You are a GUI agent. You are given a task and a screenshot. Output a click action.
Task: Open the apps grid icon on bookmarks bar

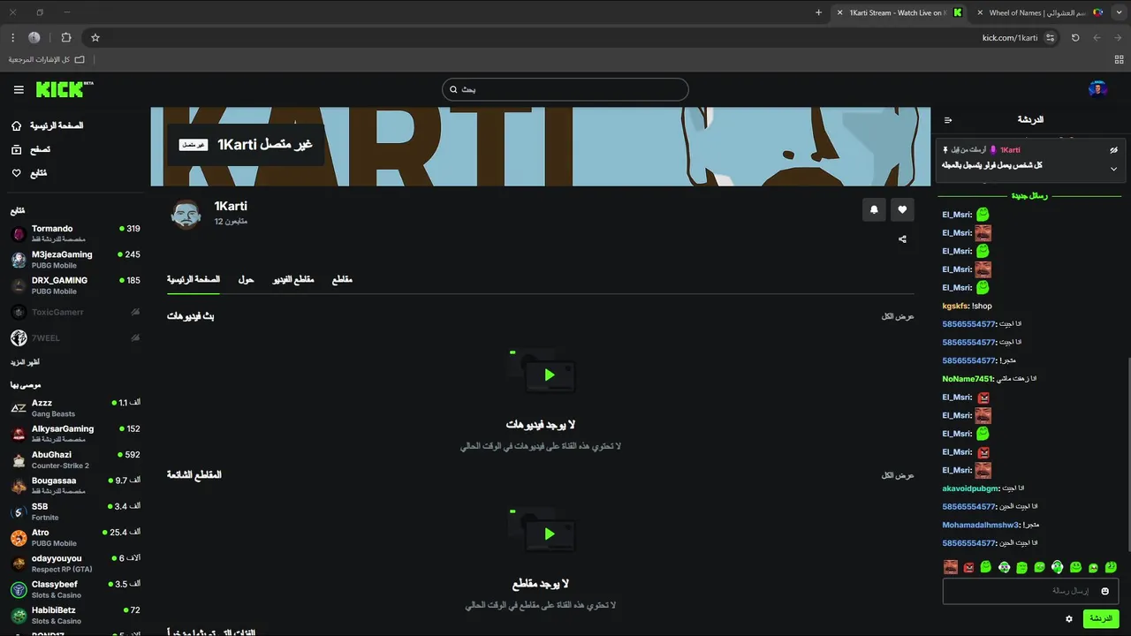(1119, 59)
